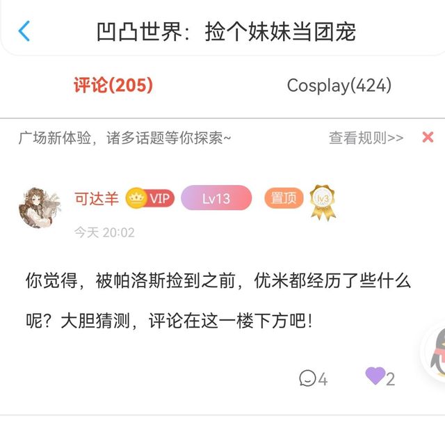Tap the 置顶 pinned tag
The width and height of the screenshot is (445, 425).
pyautogui.click(x=284, y=198)
